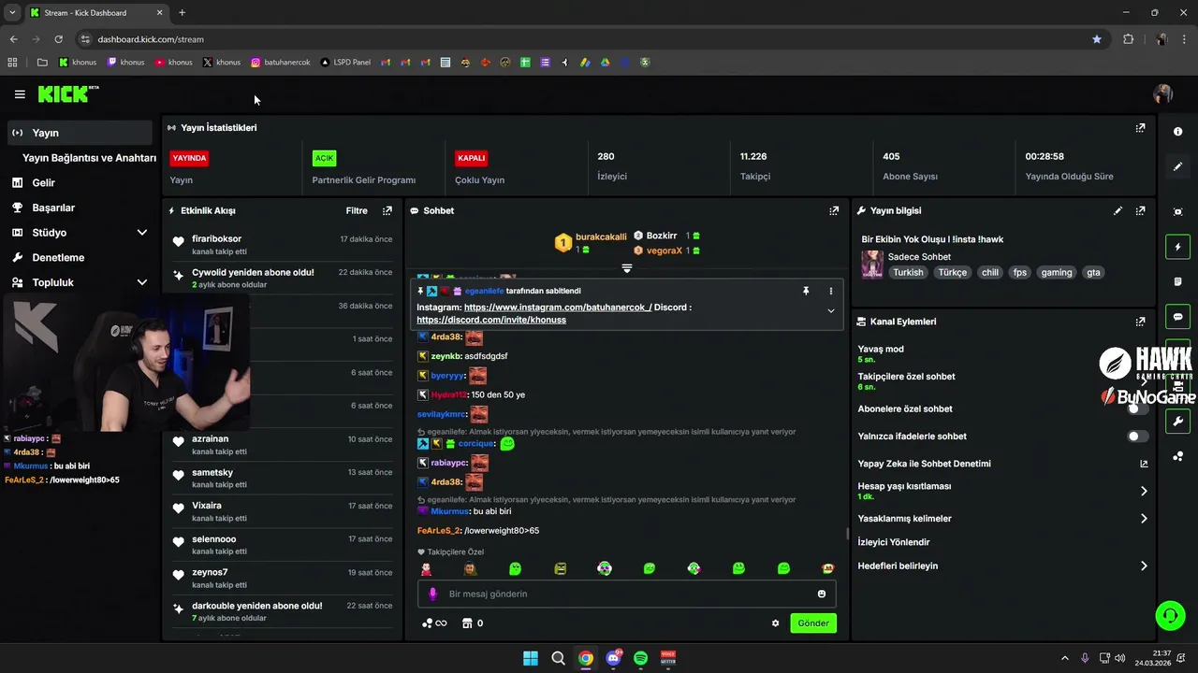
Task: Toggle the lightning bolt icon in right sidebar
Action: (x=1177, y=247)
